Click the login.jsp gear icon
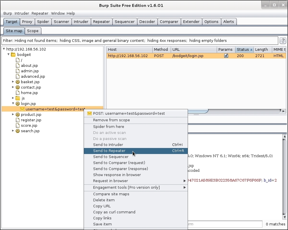Image resolution: width=288 pixels, height=230 pixels. (18, 104)
